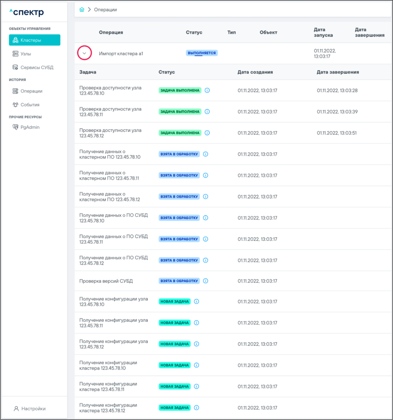Launch PgAdmin from sidebar resources
393x420 pixels.
coord(30,127)
